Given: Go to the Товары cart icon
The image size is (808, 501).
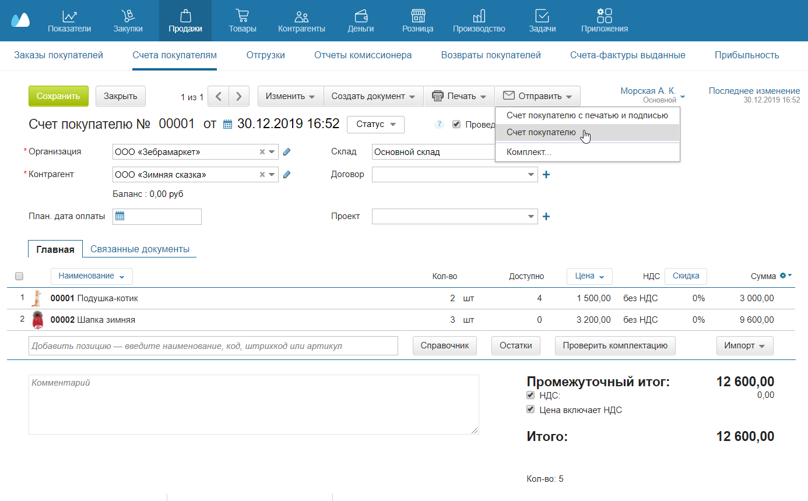Looking at the screenshot, I should pos(243,16).
